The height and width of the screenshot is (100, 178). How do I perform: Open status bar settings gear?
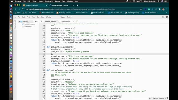pos(167,98)
